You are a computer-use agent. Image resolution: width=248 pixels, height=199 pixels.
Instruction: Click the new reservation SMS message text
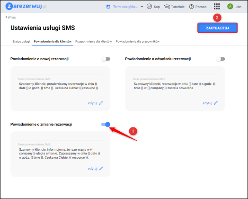59,86
